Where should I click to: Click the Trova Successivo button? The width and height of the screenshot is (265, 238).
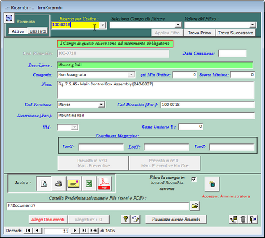point(235,33)
